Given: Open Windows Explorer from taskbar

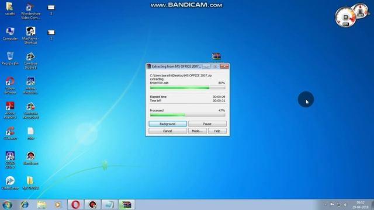Looking at the screenshot, I should click(41, 205).
